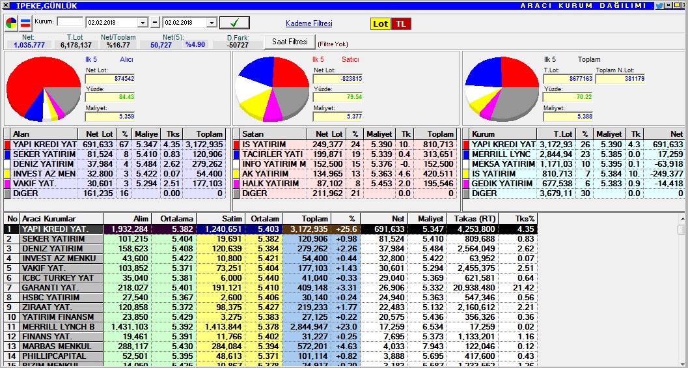Click the Yüzde field showing 70.22
This screenshot has width=688, height=368.
pyautogui.click(x=568, y=98)
